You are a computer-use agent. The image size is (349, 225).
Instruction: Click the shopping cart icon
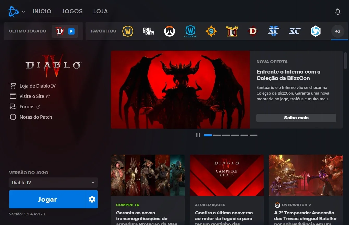[x=13, y=86]
